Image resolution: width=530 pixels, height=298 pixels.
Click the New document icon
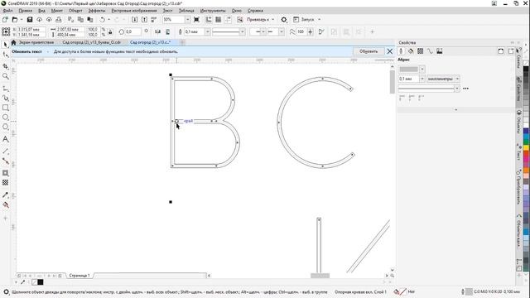[x=5, y=20]
